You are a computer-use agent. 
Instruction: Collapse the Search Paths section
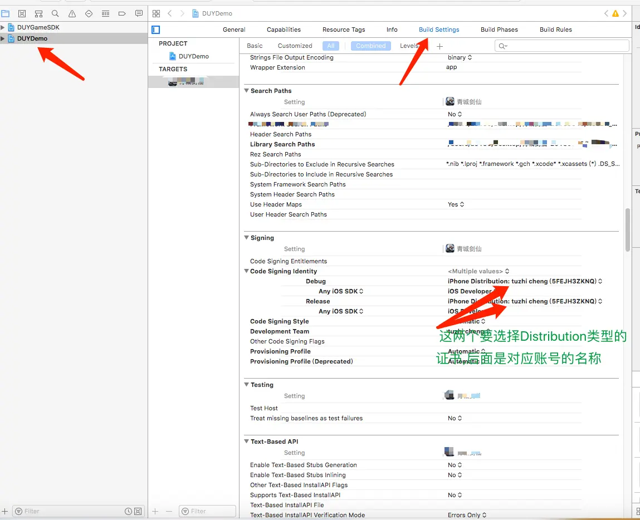[x=247, y=91]
